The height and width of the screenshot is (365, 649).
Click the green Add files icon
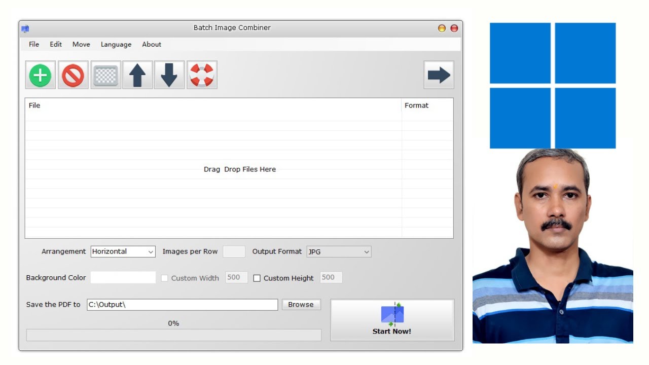(x=41, y=75)
